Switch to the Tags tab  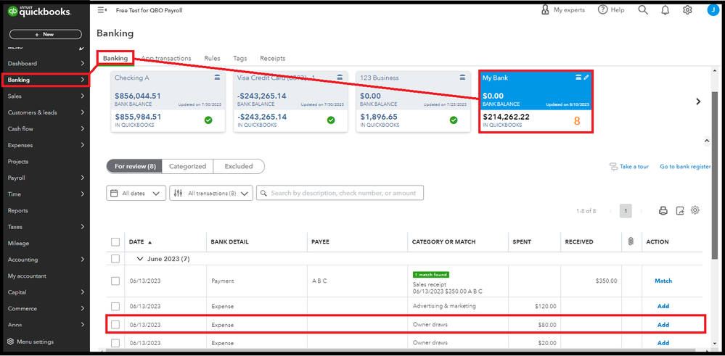(x=240, y=58)
